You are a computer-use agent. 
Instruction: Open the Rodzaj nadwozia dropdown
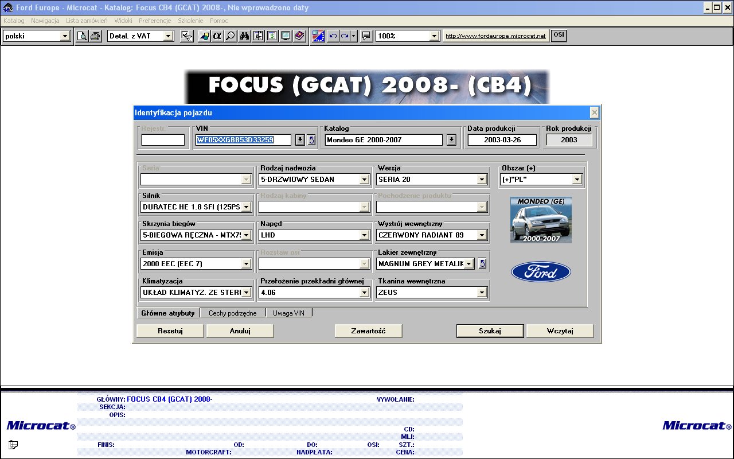[x=364, y=180]
